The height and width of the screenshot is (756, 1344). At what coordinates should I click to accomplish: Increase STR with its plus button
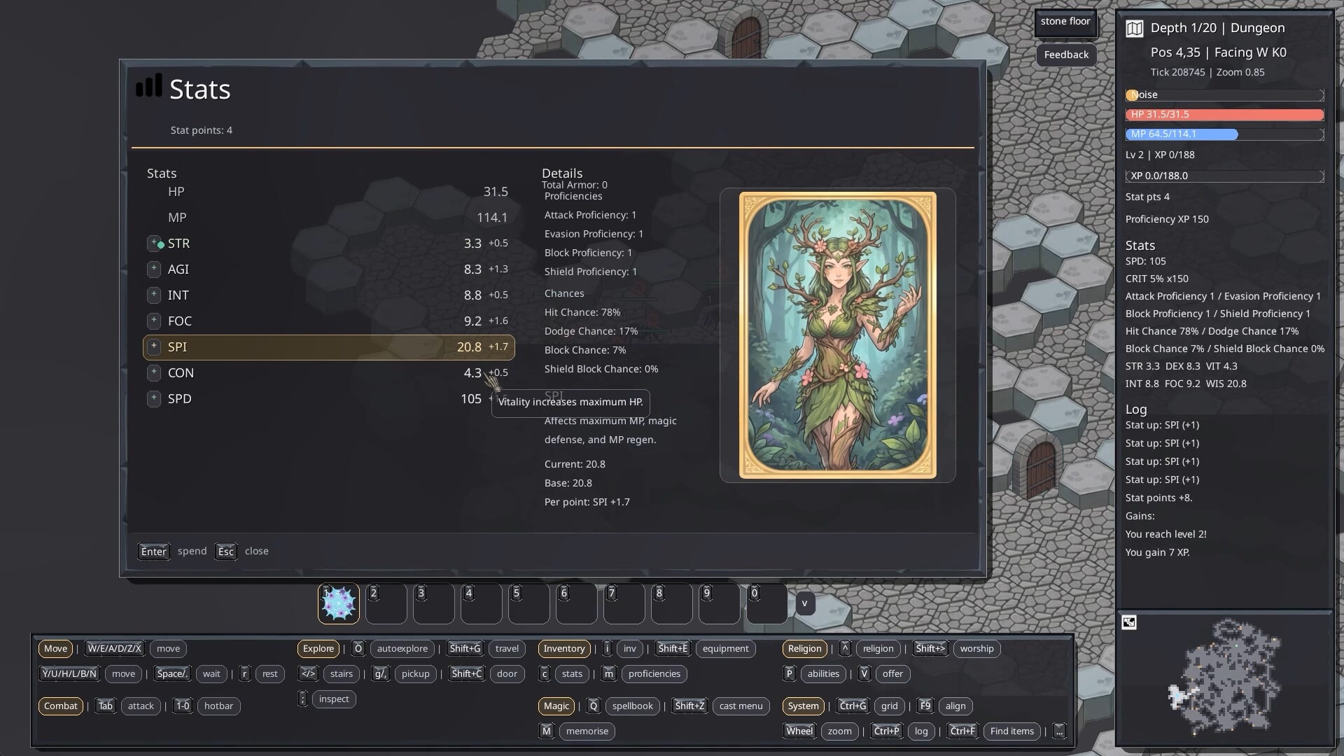point(154,243)
